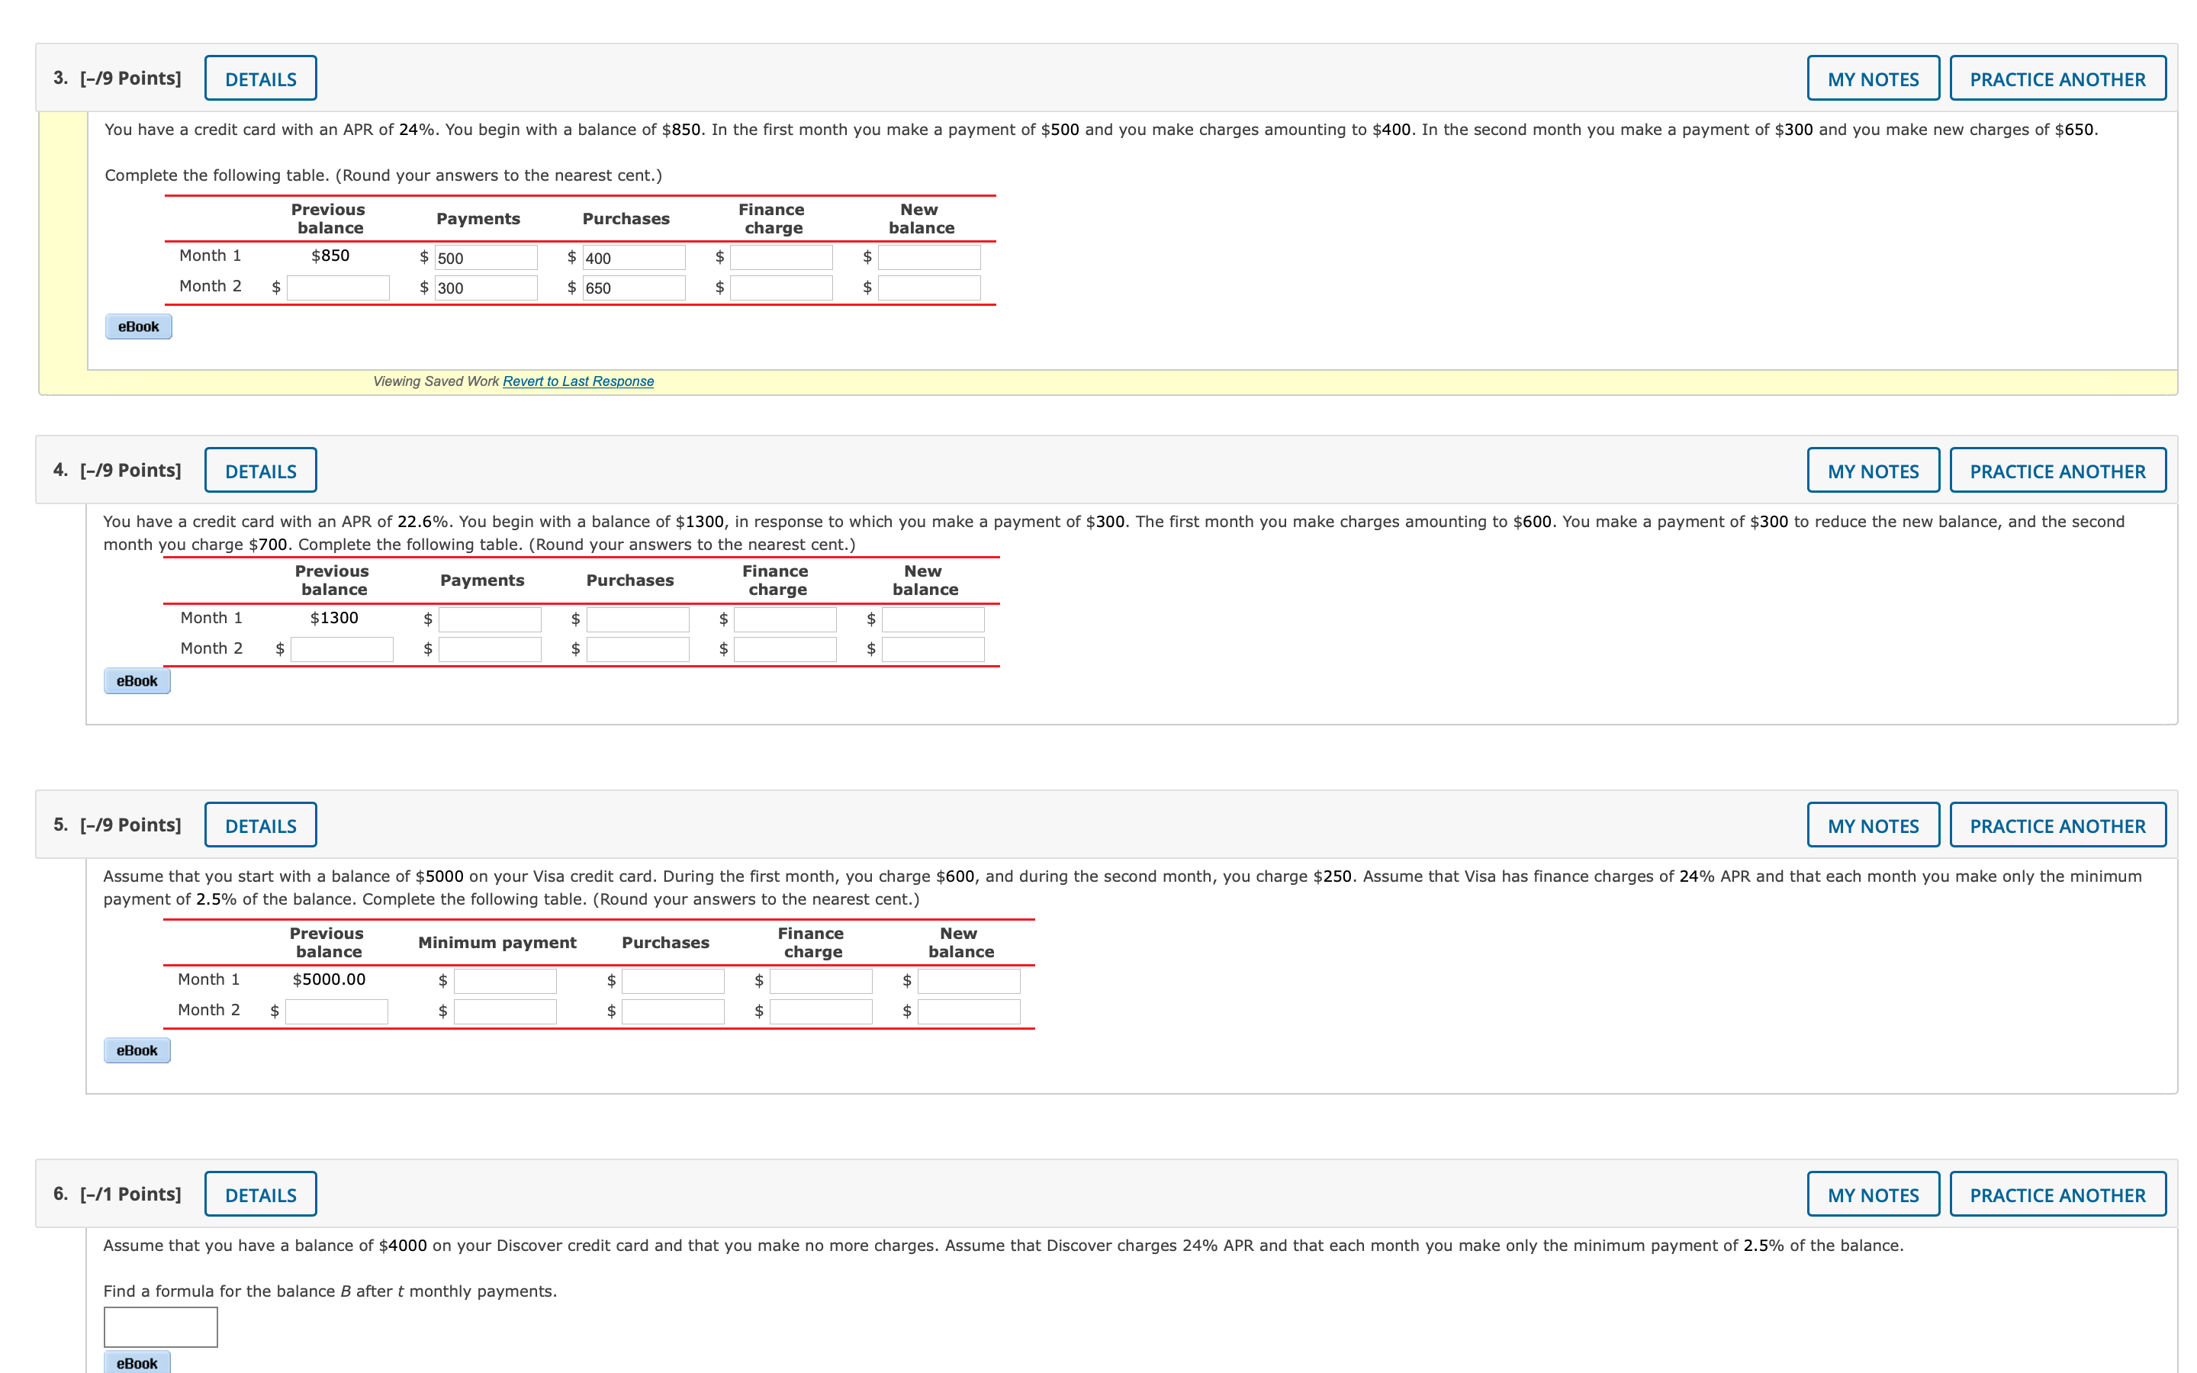Click Month 2 previous balance field, question 3

tap(338, 288)
